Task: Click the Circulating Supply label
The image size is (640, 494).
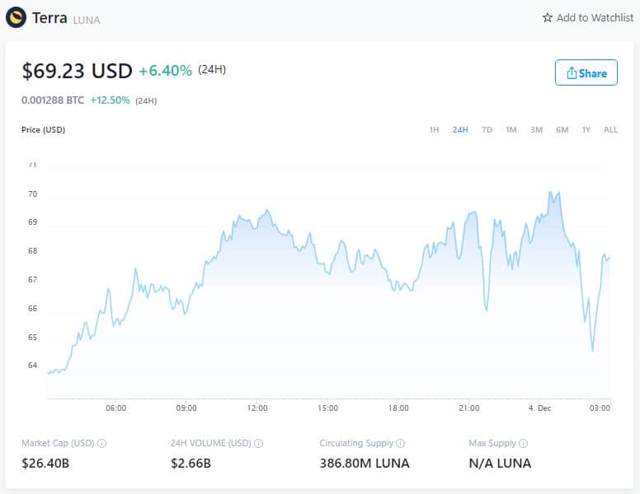Action: (356, 443)
